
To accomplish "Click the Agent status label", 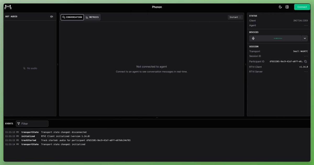I will point(253,25).
